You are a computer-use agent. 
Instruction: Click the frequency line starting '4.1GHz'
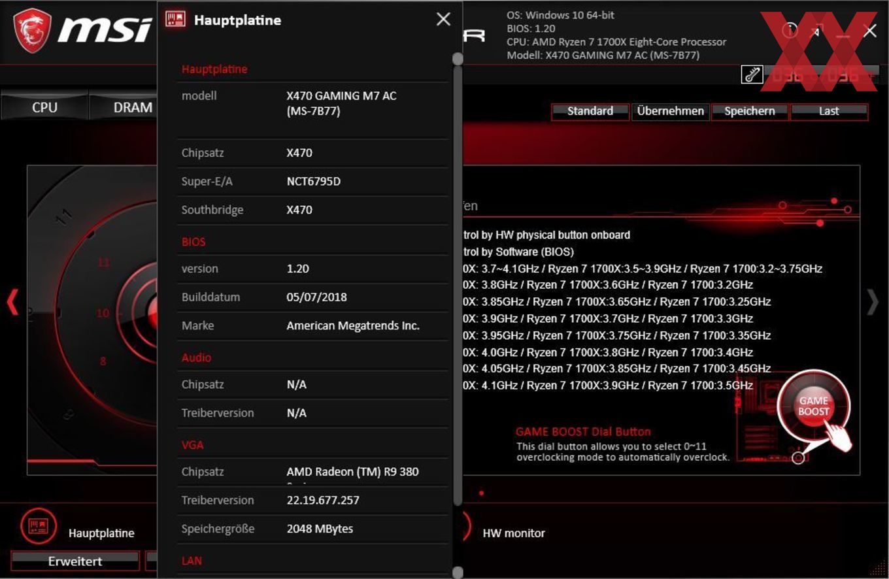[608, 386]
